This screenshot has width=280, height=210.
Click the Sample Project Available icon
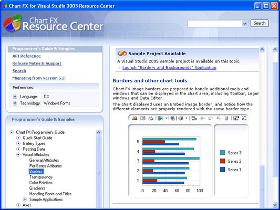(x=122, y=54)
